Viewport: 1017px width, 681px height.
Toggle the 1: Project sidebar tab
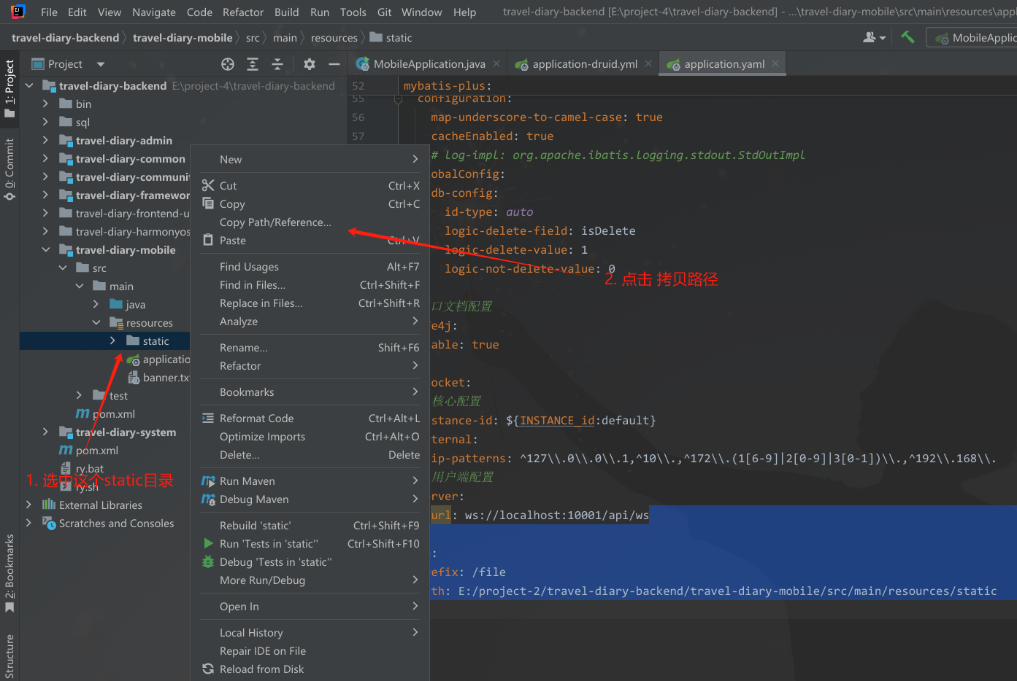pos(9,88)
